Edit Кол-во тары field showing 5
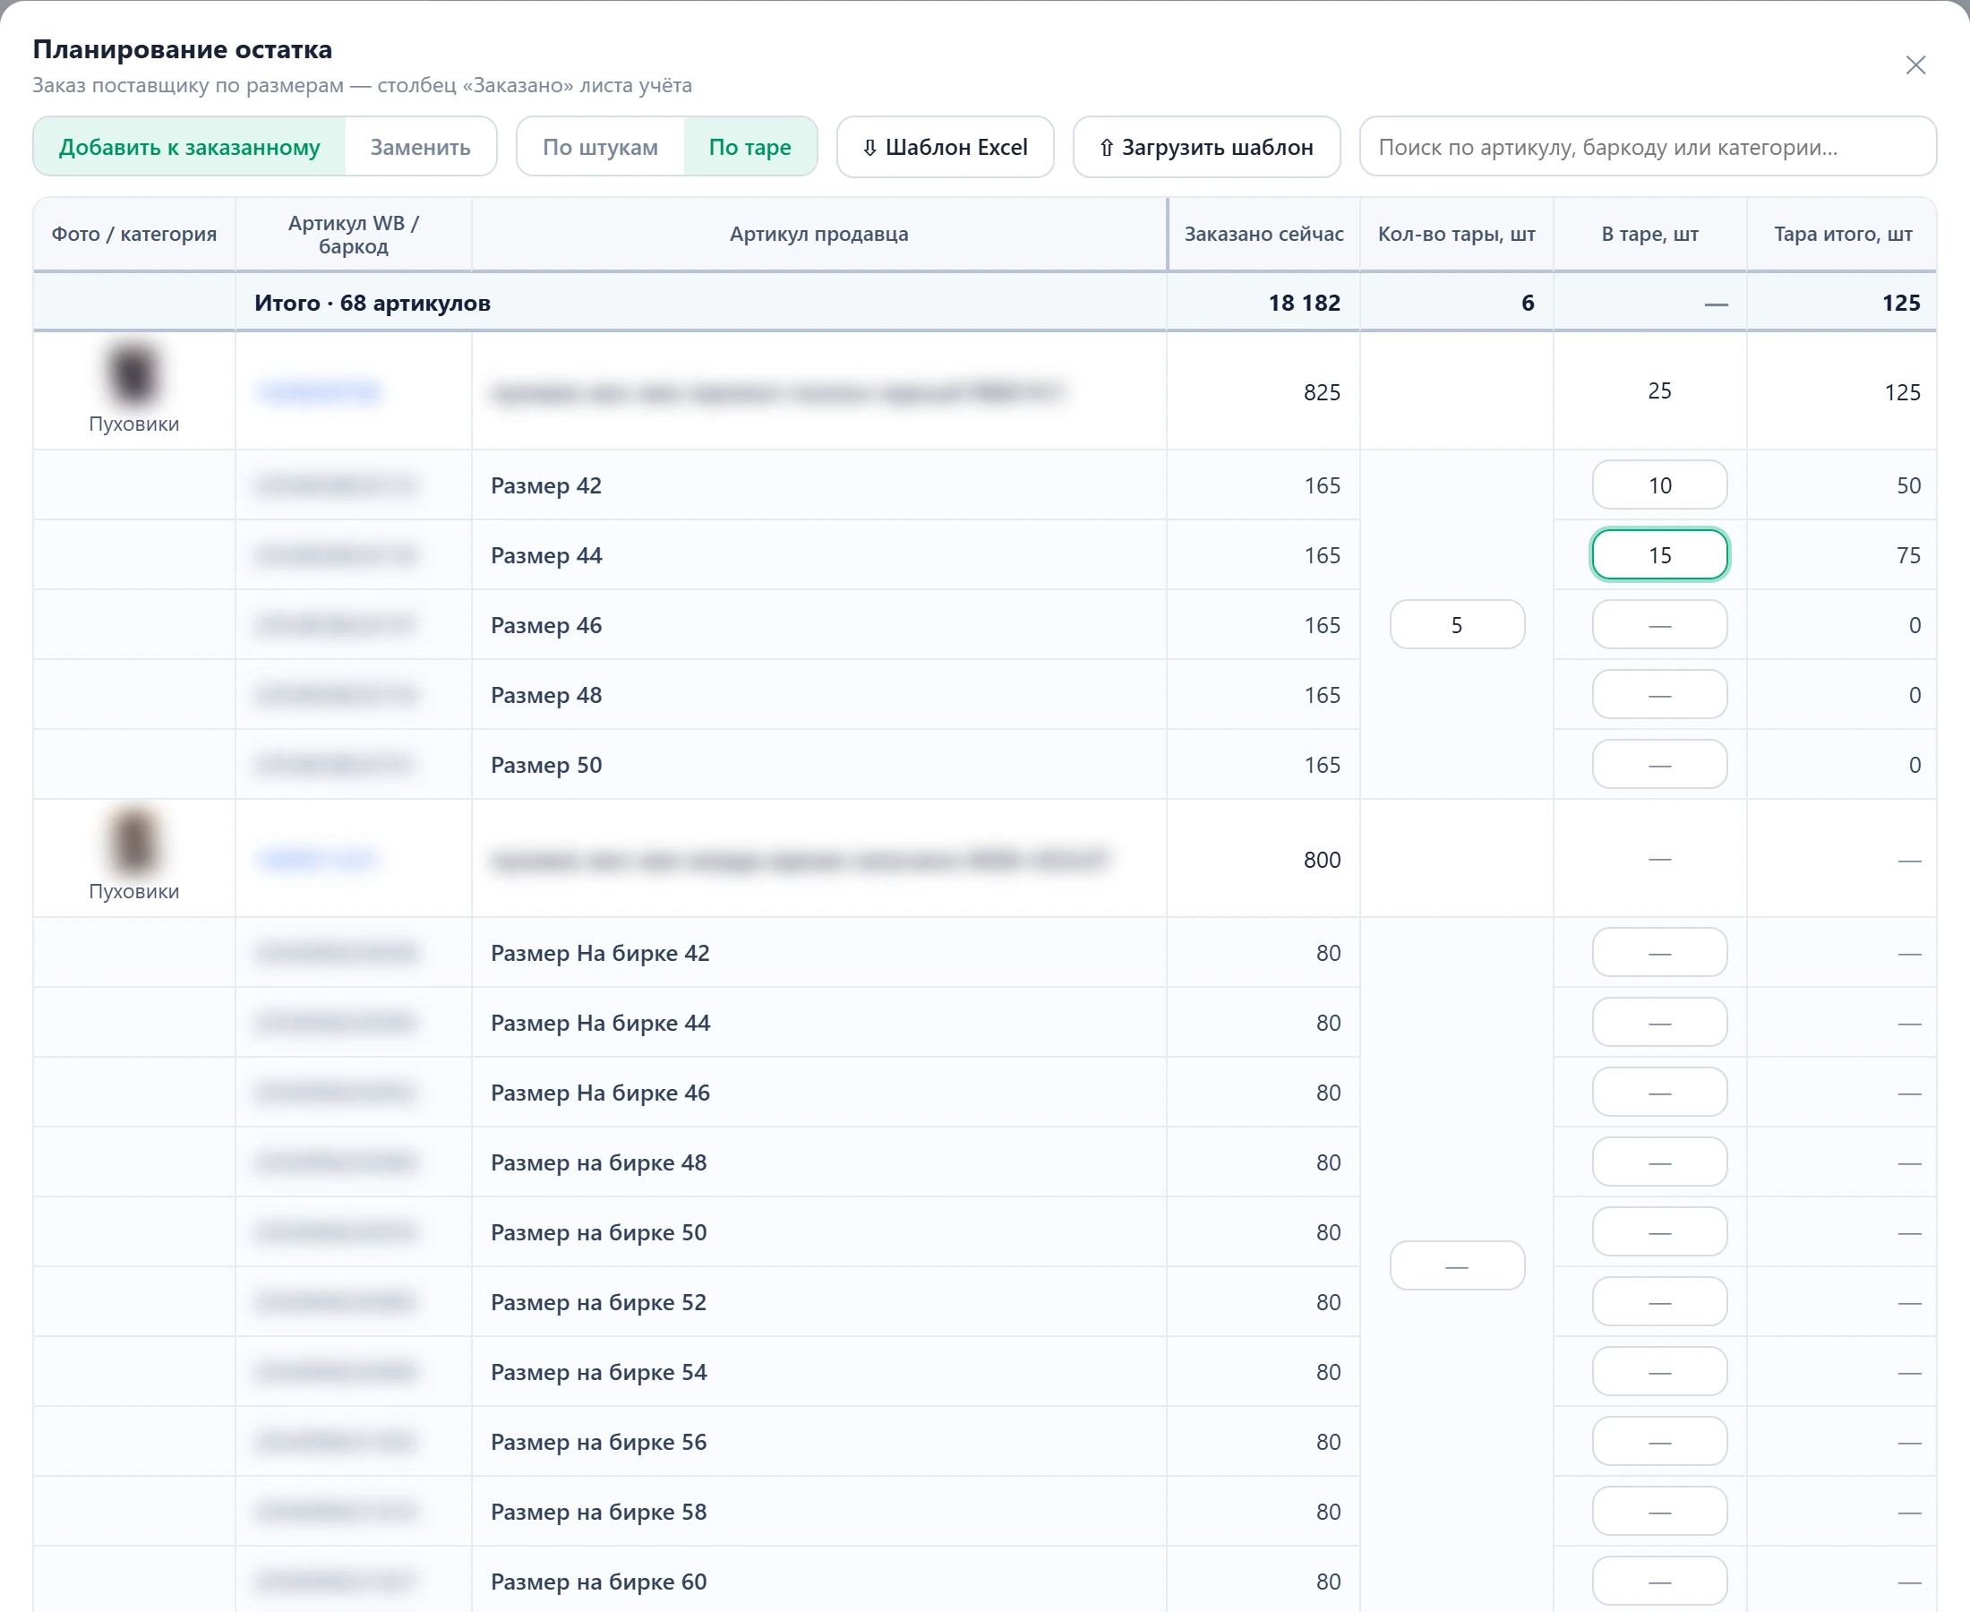 (1457, 625)
